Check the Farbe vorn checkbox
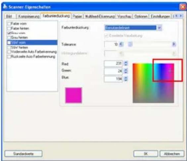The image size is (187, 161). point(9,23)
